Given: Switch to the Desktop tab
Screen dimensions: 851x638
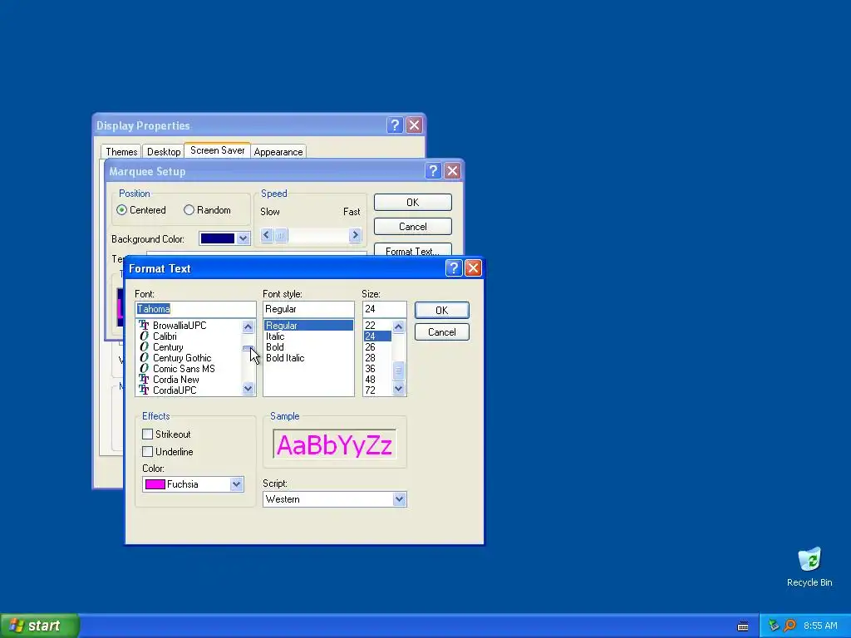Looking at the screenshot, I should pyautogui.click(x=164, y=152).
